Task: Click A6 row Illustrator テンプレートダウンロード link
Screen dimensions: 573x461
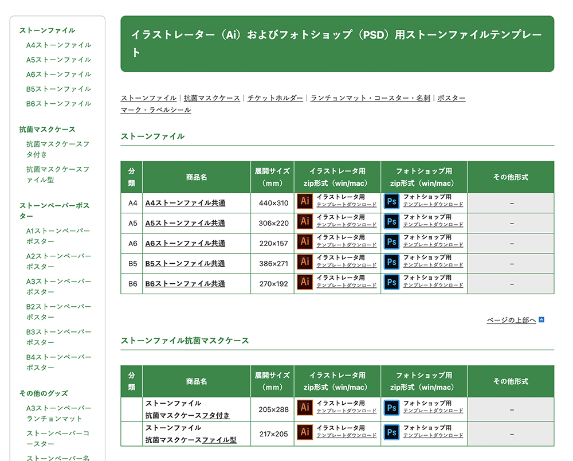Action: (347, 245)
